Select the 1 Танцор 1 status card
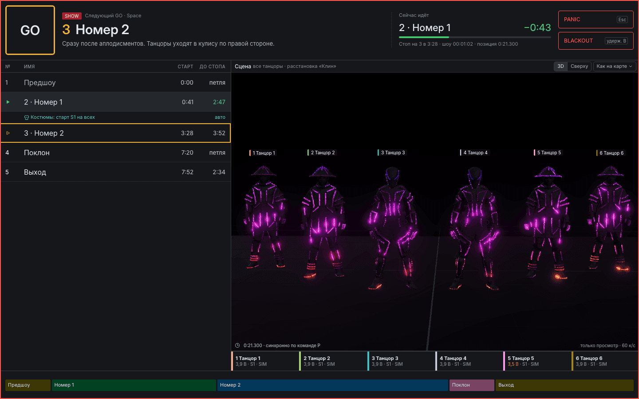639x399 pixels. [265, 361]
